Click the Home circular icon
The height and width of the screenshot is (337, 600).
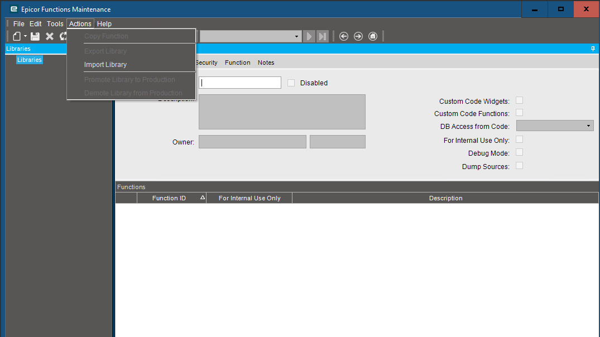pyautogui.click(x=373, y=36)
